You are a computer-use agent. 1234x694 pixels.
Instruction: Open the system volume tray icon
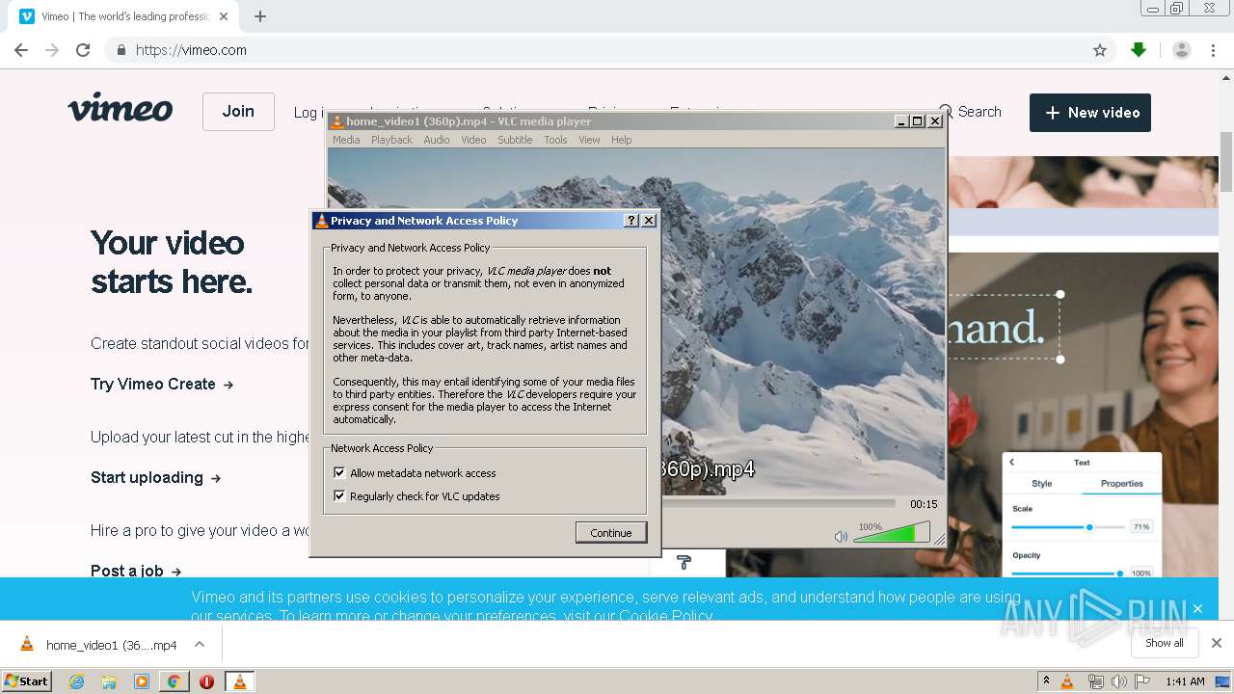(1118, 681)
